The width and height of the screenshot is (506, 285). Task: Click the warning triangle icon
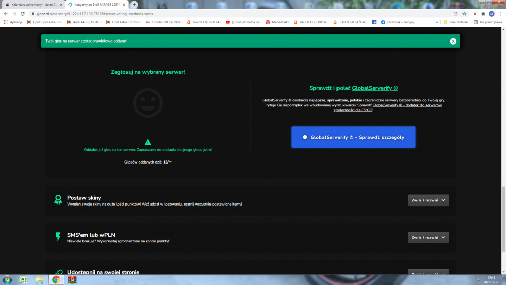(x=148, y=142)
